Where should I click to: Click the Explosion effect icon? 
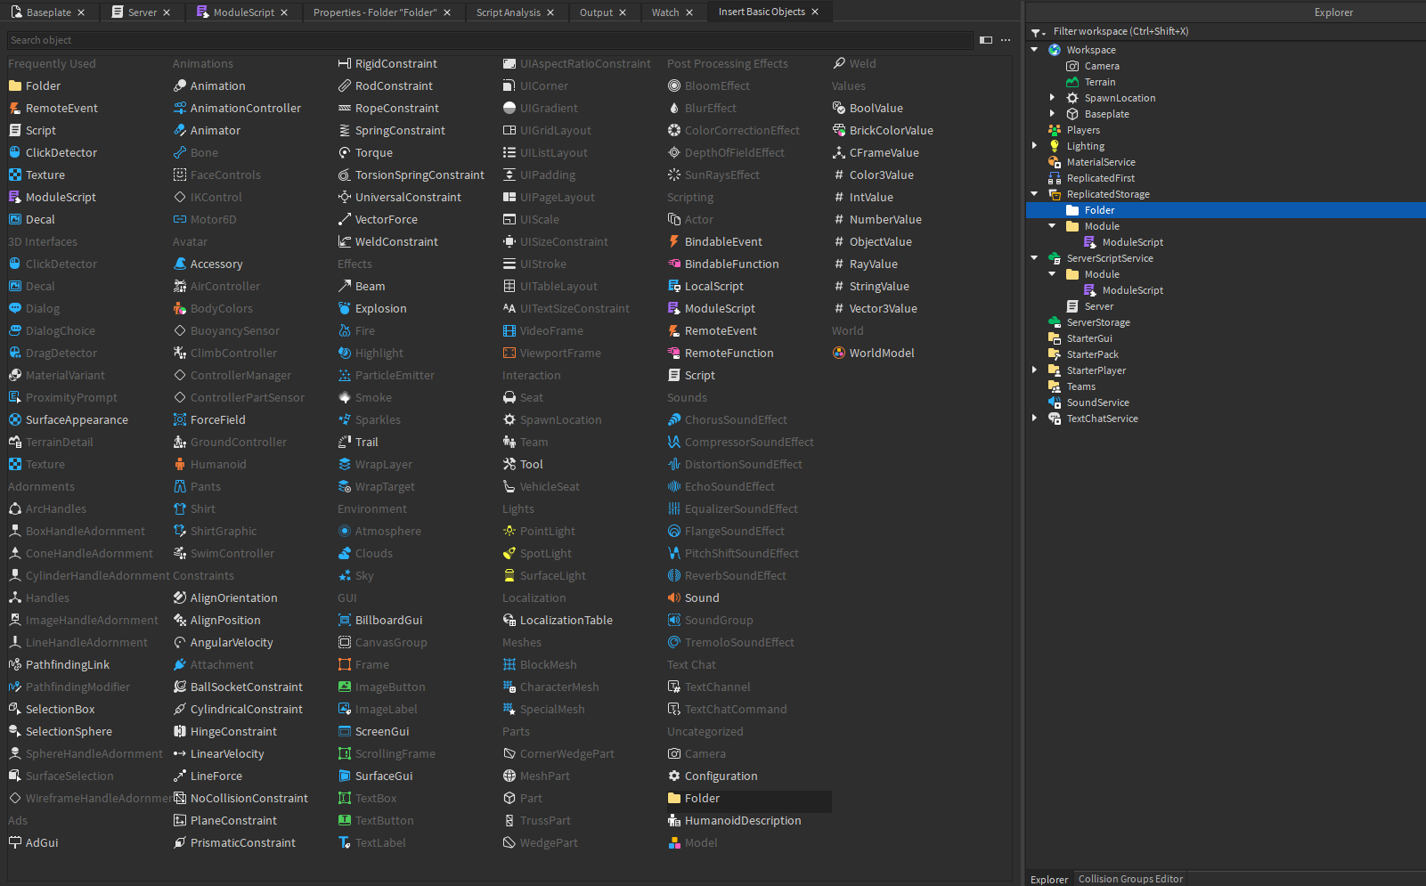pyautogui.click(x=345, y=309)
